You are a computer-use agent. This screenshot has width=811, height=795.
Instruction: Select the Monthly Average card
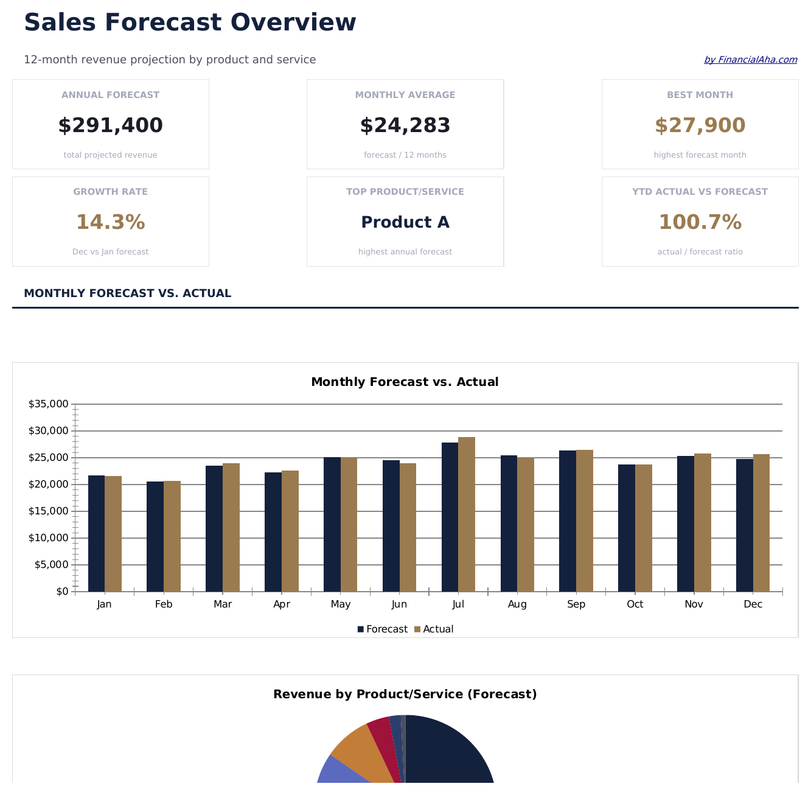pos(405,124)
